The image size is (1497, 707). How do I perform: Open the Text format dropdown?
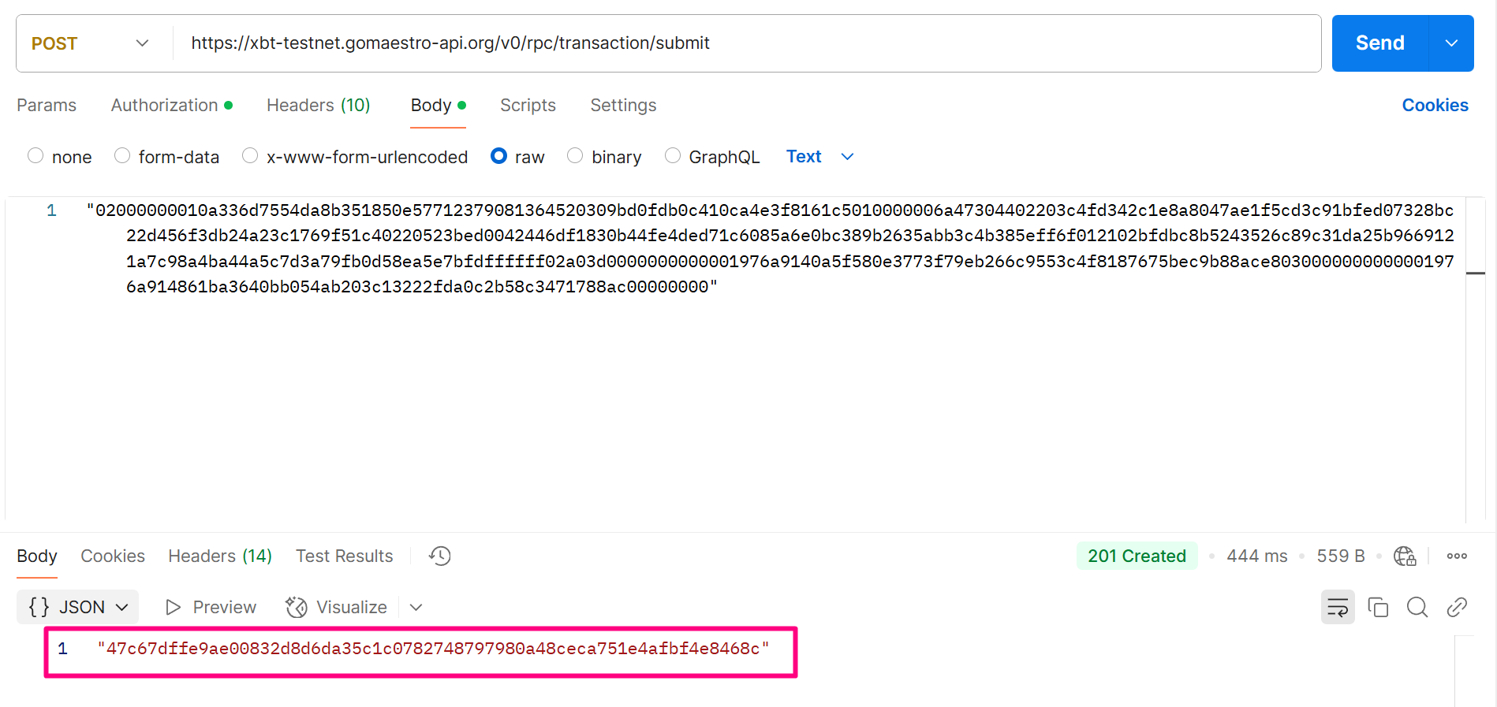click(x=820, y=156)
